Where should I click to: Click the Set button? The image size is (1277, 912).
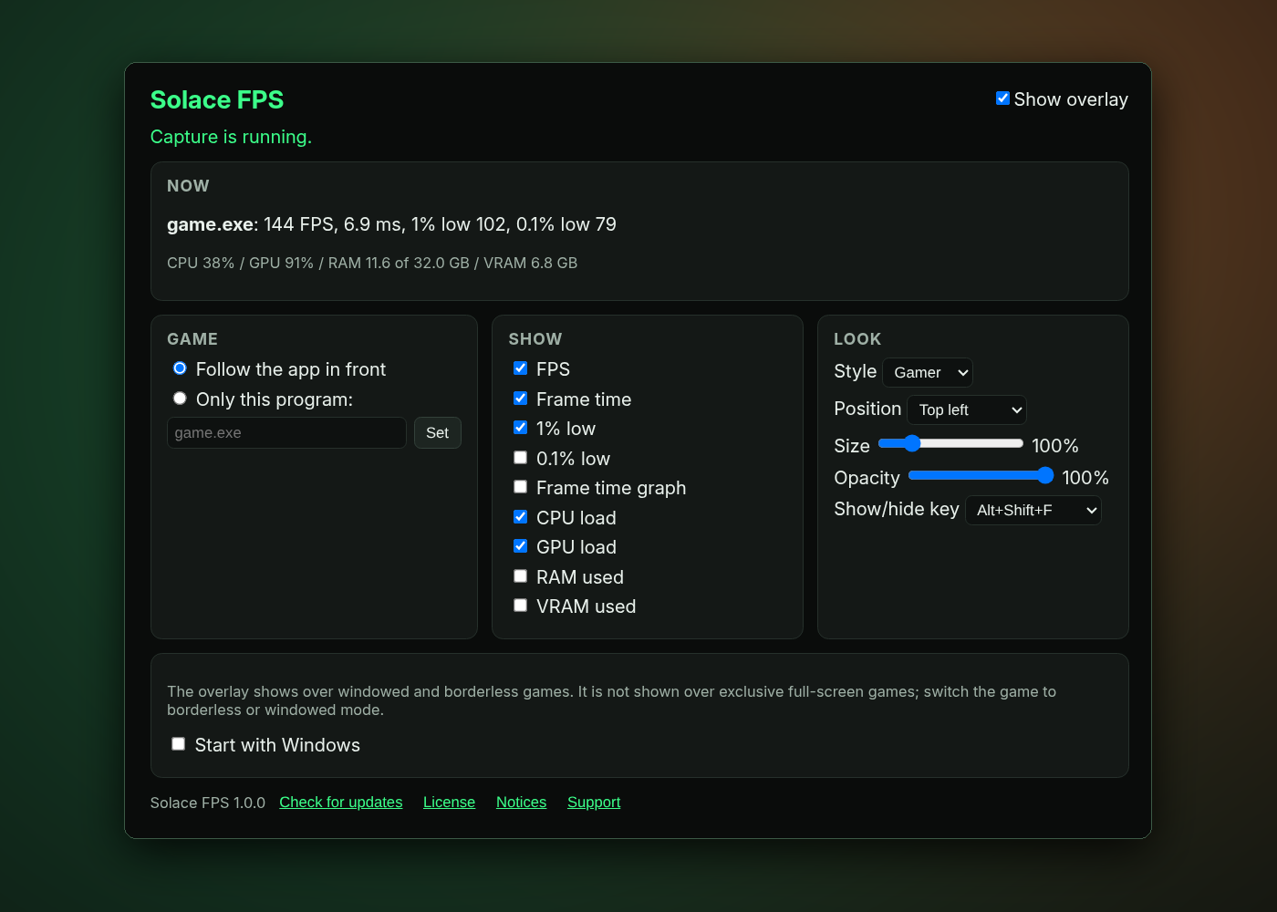(x=438, y=433)
